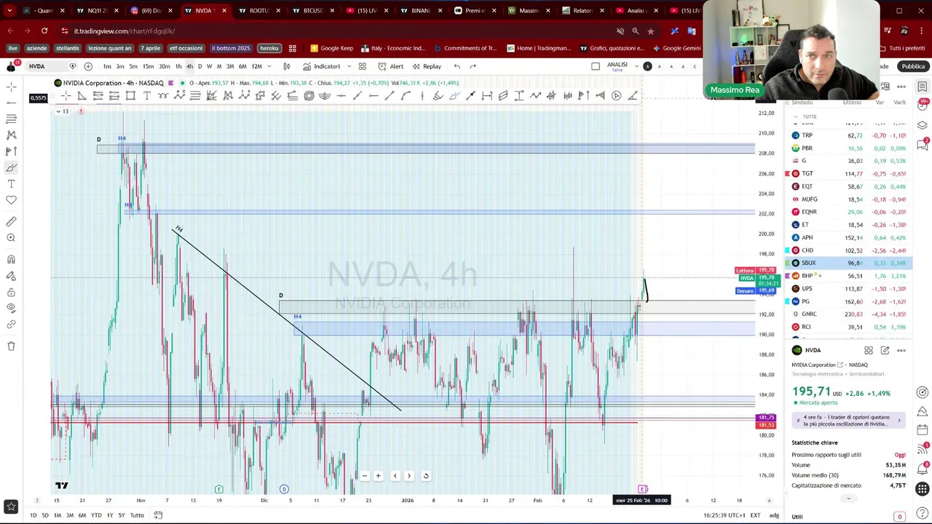Viewport: 932px width, 524px height.
Task: Select the 1h timeframe
Action: [x=178, y=66]
